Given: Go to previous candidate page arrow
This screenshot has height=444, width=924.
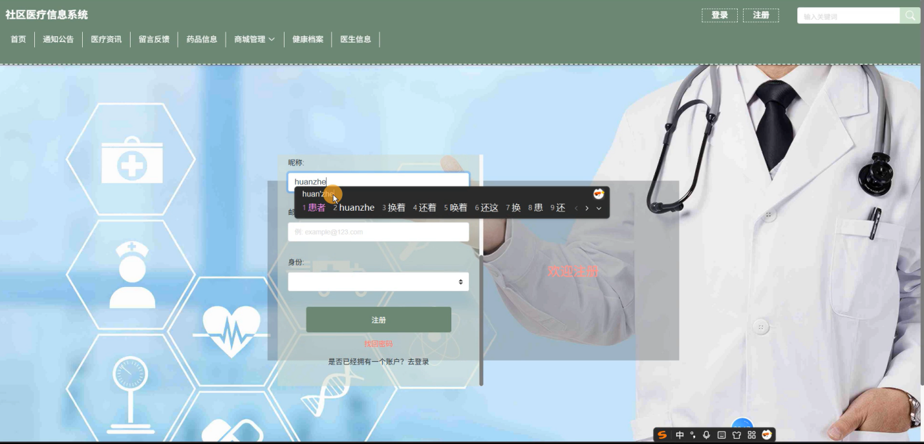Looking at the screenshot, I should (x=576, y=208).
